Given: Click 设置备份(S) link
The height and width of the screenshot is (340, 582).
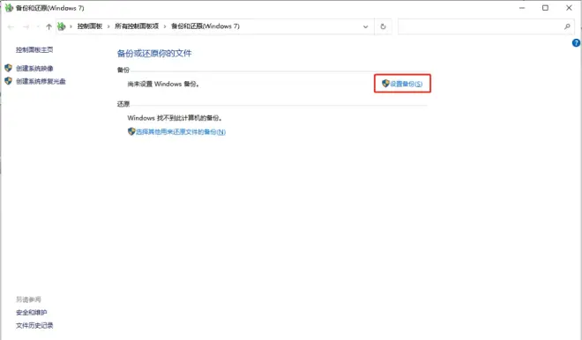Looking at the screenshot, I should [x=406, y=84].
